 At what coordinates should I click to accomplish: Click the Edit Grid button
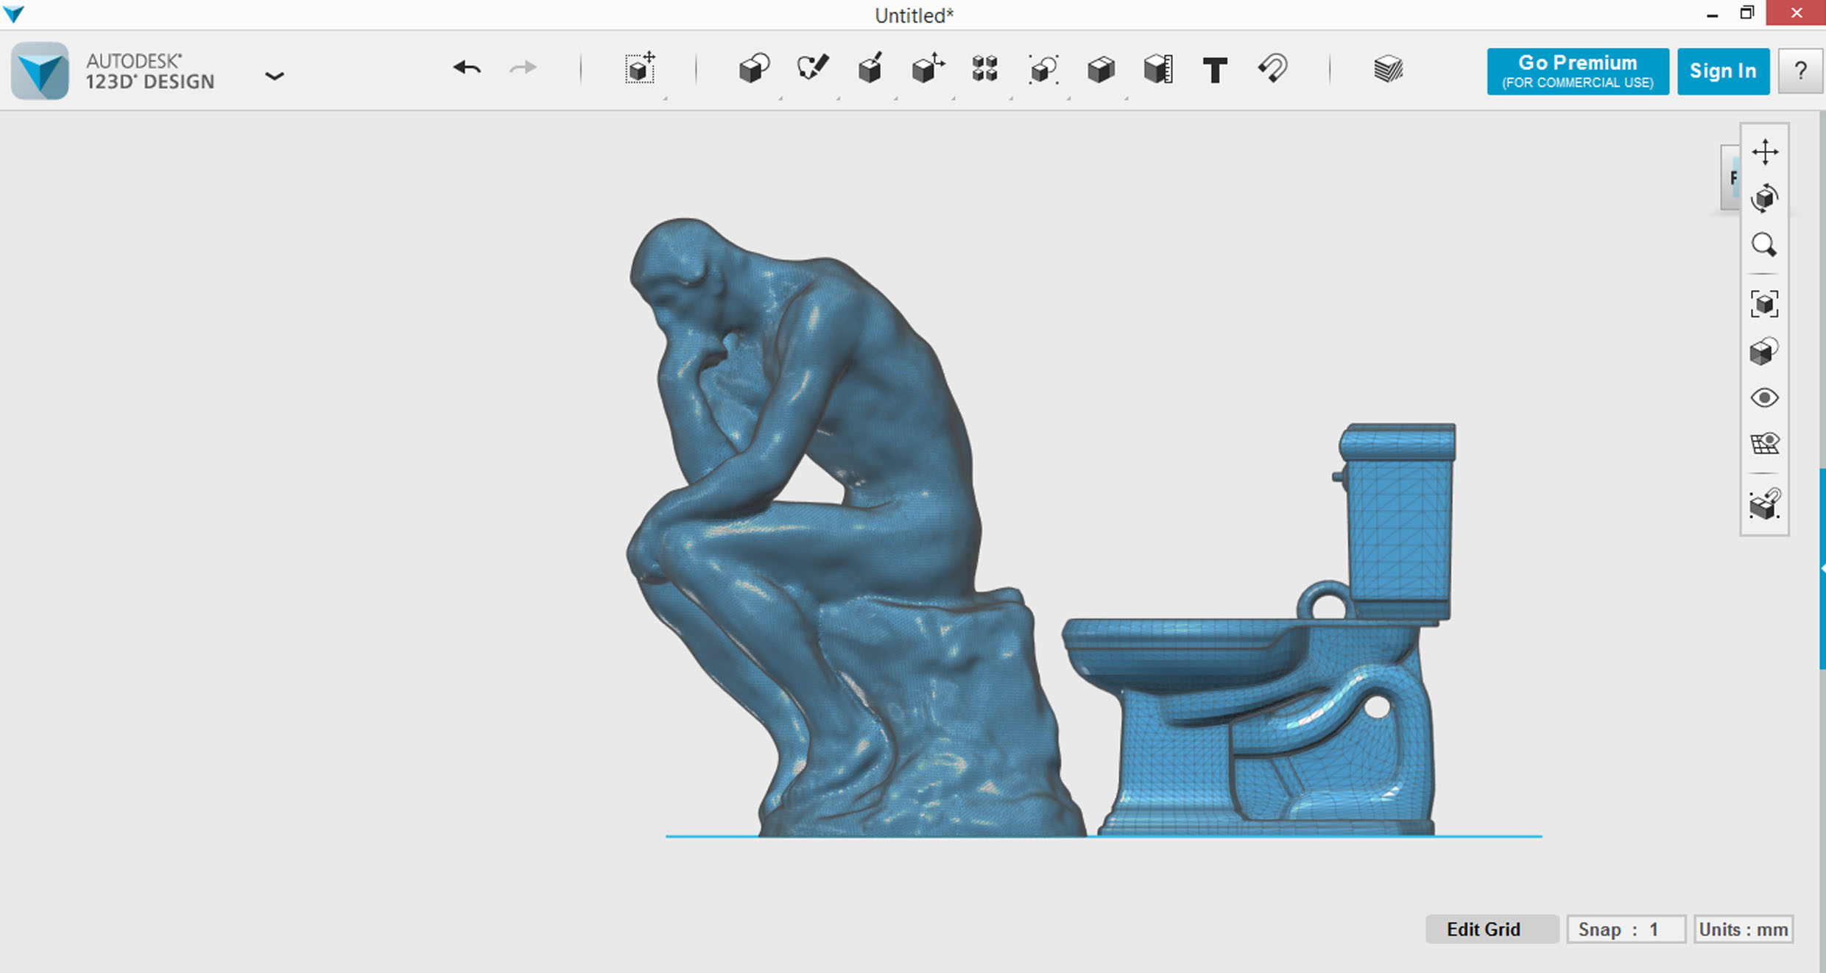pos(1492,929)
